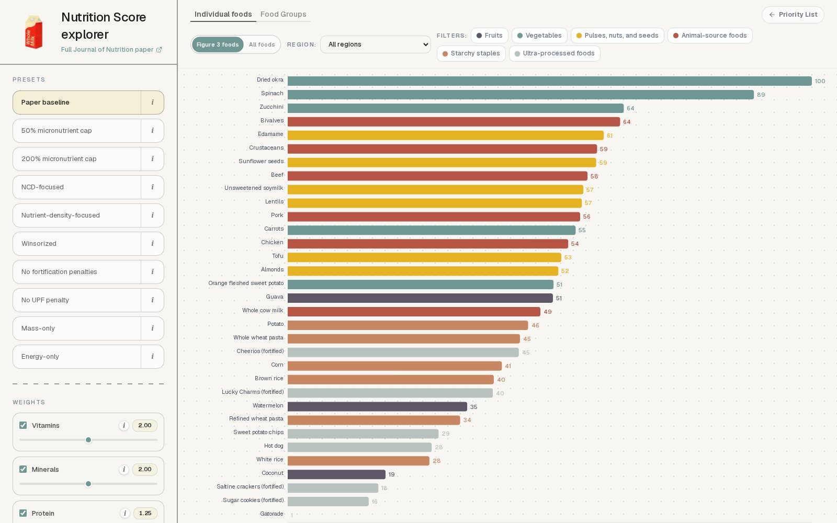Click Minerals weight slider handle
Image resolution: width=837 pixels, height=523 pixels.
(x=88, y=484)
